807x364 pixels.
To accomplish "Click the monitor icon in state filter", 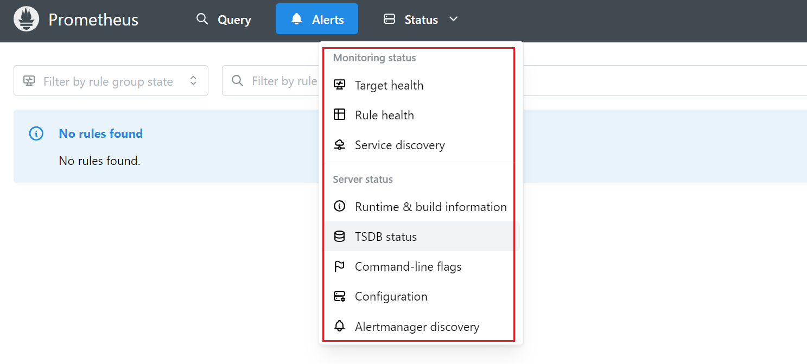I will [29, 81].
